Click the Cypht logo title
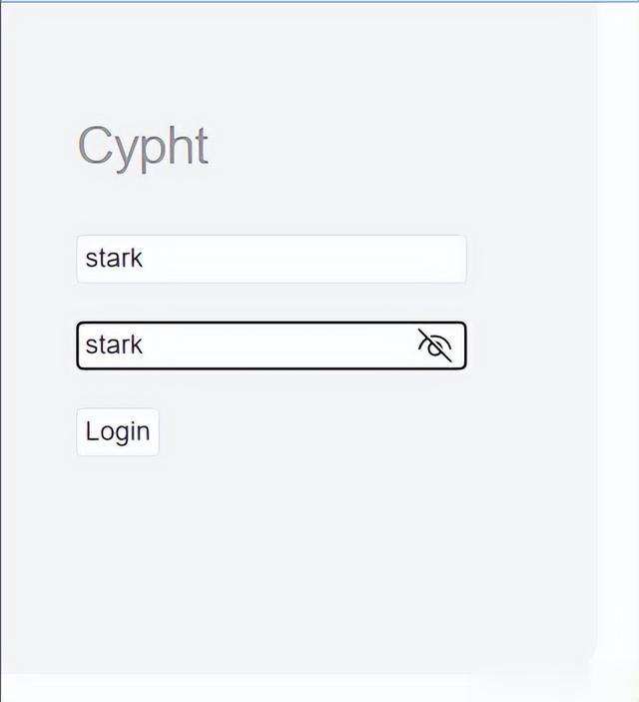Image resolution: width=639 pixels, height=702 pixels. (x=143, y=148)
